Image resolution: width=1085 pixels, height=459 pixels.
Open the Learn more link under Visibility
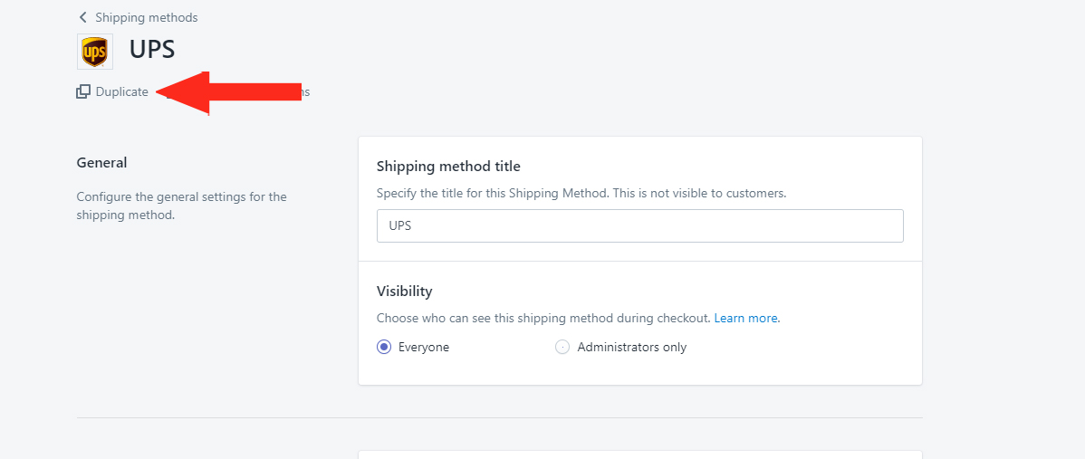[746, 319]
